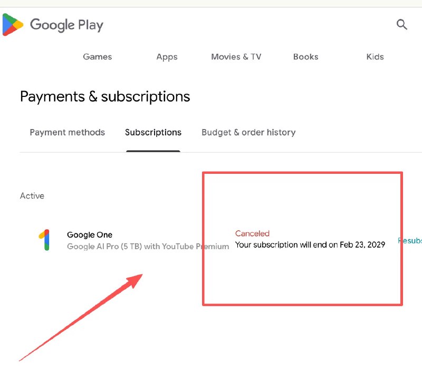Click the Google Play logo
This screenshot has width=422, height=384.
pyautogui.click(x=53, y=25)
